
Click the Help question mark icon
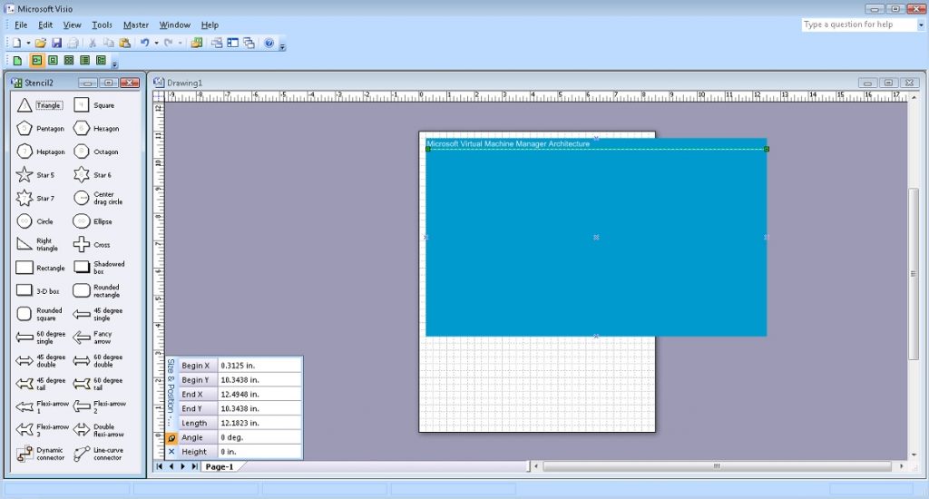coord(269,43)
